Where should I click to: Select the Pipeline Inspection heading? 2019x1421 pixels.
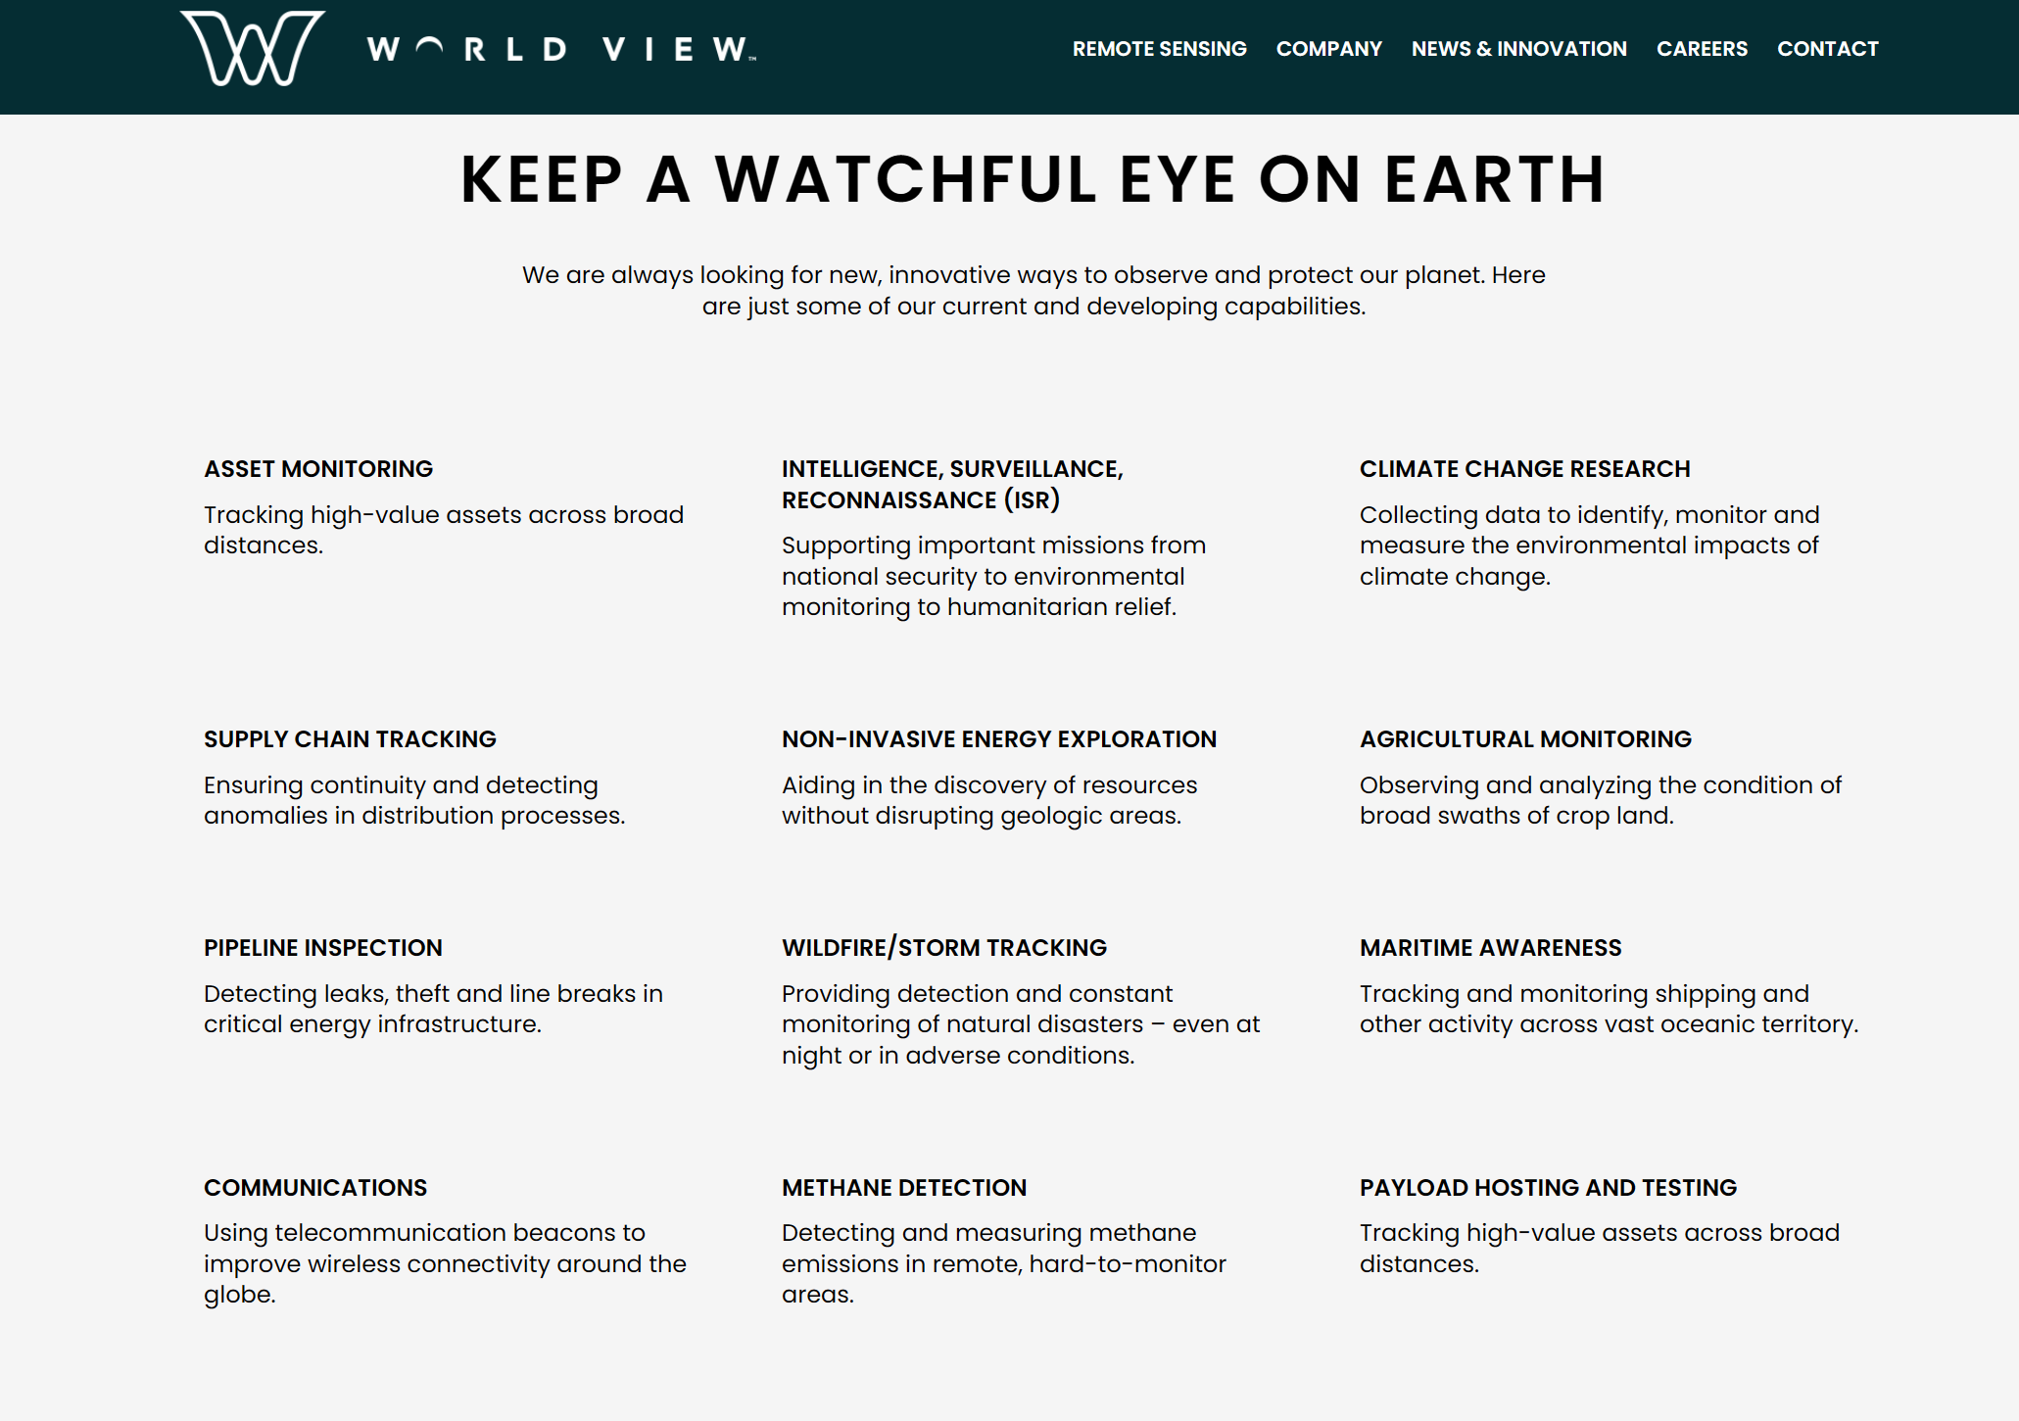click(x=322, y=948)
